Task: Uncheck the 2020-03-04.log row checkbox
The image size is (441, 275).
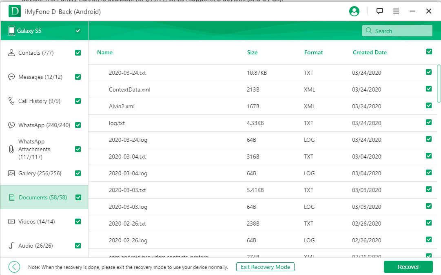Action: point(429,172)
